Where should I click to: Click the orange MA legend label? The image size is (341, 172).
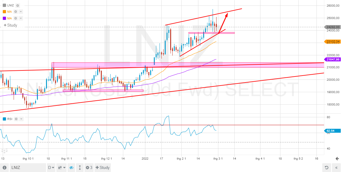pos(9,12)
